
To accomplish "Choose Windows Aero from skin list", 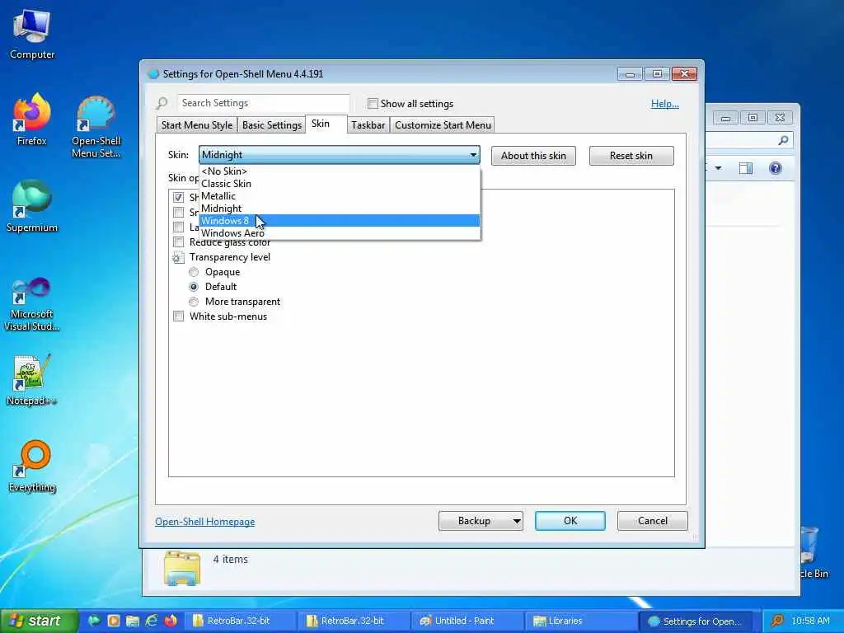I will 339,233.
